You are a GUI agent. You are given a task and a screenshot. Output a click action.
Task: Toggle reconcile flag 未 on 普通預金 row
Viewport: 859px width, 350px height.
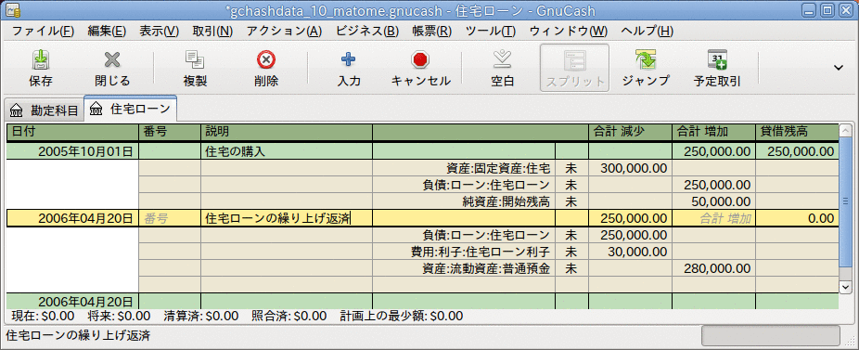tap(571, 269)
